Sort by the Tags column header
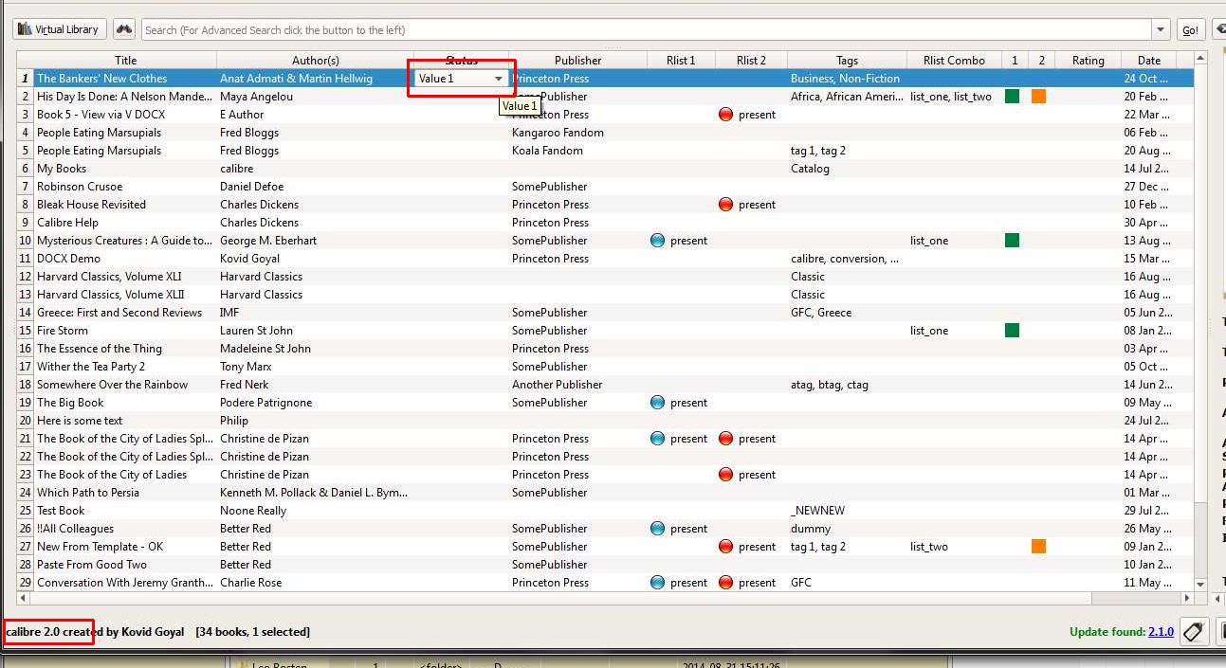The height and width of the screenshot is (668, 1226). point(847,61)
